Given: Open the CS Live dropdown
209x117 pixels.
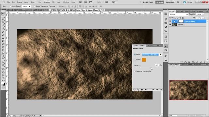Looking at the screenshot, I should click(x=188, y=2).
